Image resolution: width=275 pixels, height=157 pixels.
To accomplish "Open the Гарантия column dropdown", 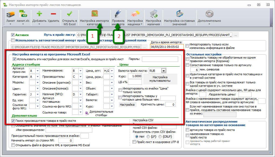I will [x=38, y=94].
